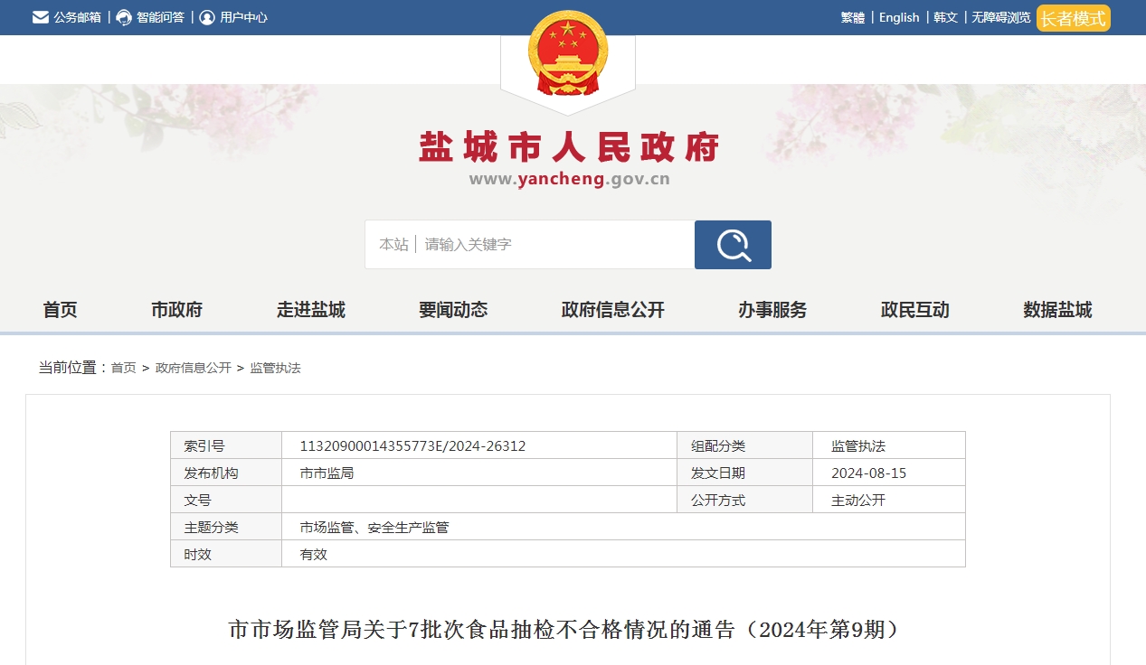Image resolution: width=1146 pixels, height=665 pixels.
Task: Go to 监管执法 in breadcrumb
Action: coord(276,368)
